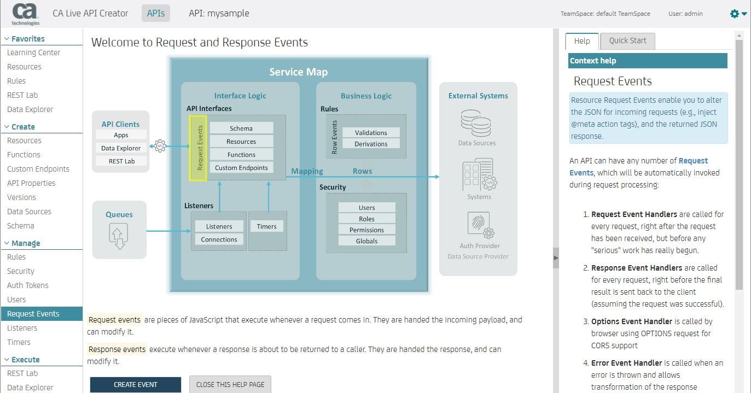Open Functions under Create
751x393 pixels.
pyautogui.click(x=24, y=155)
